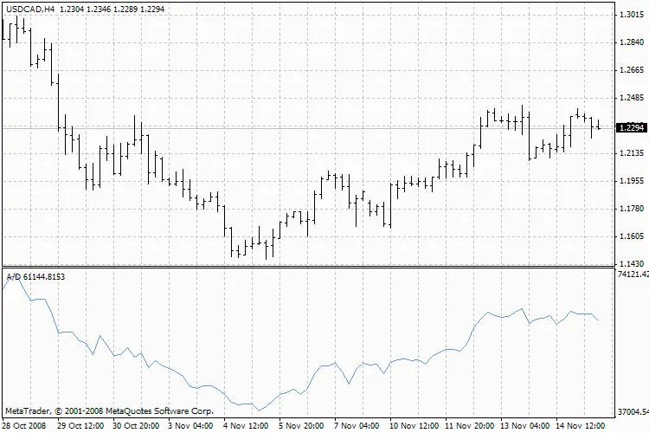Click the 1.3015 price scale label
The image size is (649, 433).
point(631,15)
